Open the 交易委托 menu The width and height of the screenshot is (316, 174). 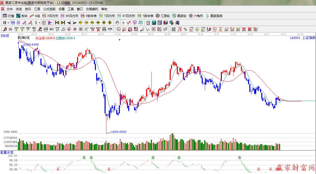click(92, 9)
